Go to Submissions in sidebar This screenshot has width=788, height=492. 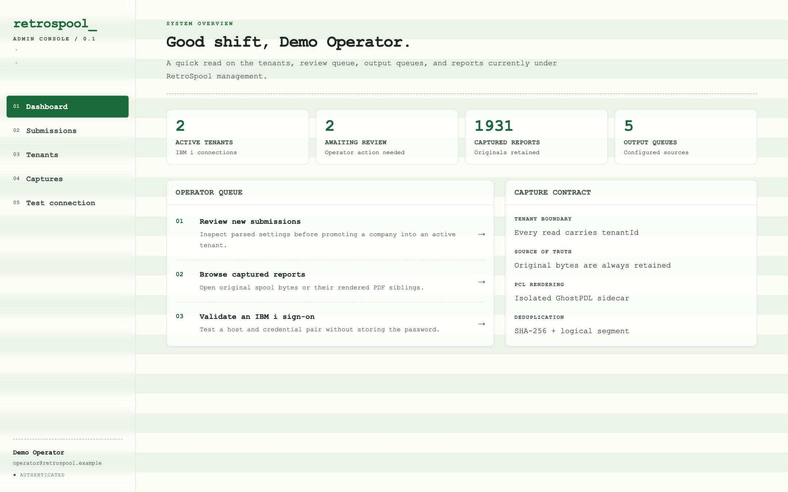coord(67,130)
